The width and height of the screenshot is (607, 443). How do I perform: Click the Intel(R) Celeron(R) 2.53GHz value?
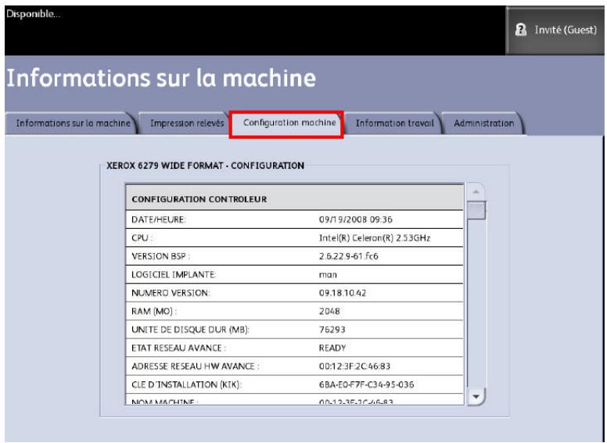375,238
